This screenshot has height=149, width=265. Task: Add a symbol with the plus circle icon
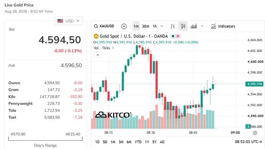(124, 26)
